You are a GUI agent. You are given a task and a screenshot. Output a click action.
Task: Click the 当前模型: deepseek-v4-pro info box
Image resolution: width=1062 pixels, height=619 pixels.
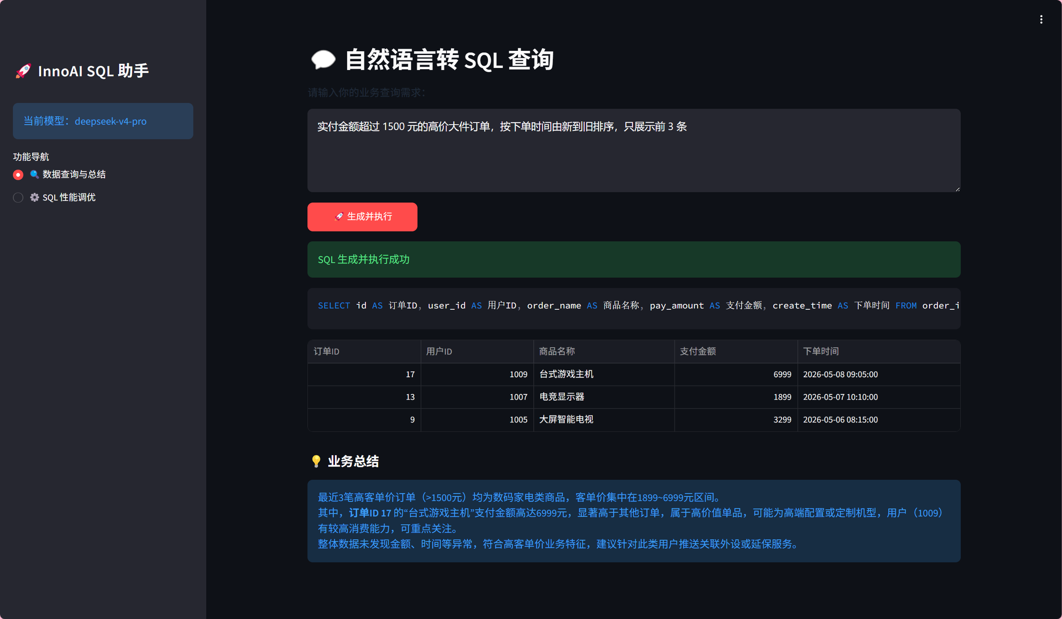coord(103,121)
